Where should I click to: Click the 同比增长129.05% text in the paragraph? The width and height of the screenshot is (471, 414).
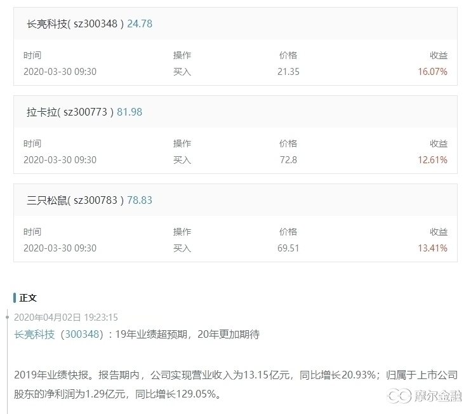point(176,394)
